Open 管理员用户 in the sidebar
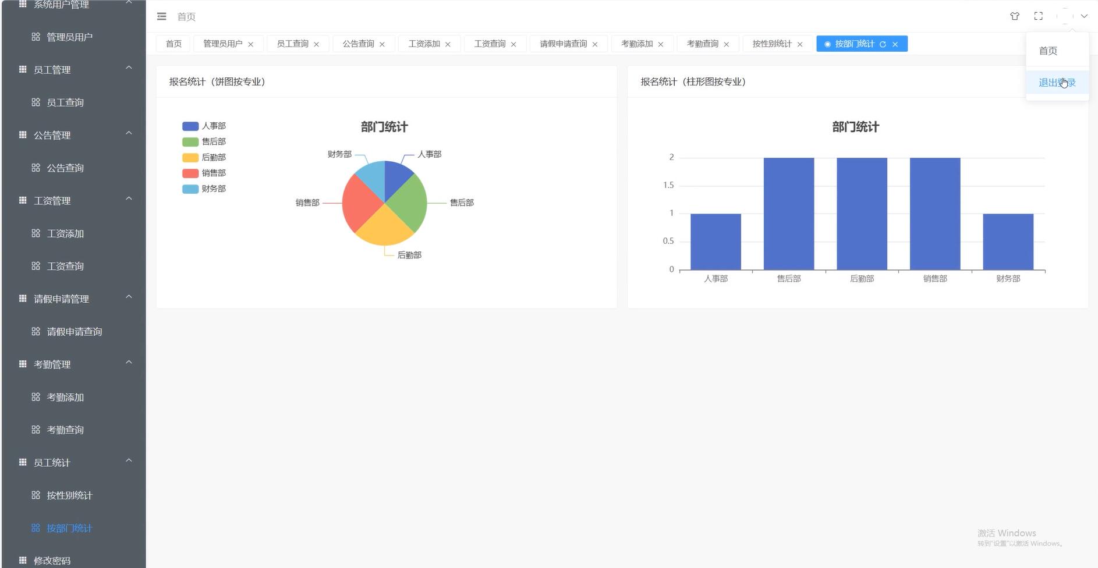The image size is (1098, 568). click(x=73, y=37)
